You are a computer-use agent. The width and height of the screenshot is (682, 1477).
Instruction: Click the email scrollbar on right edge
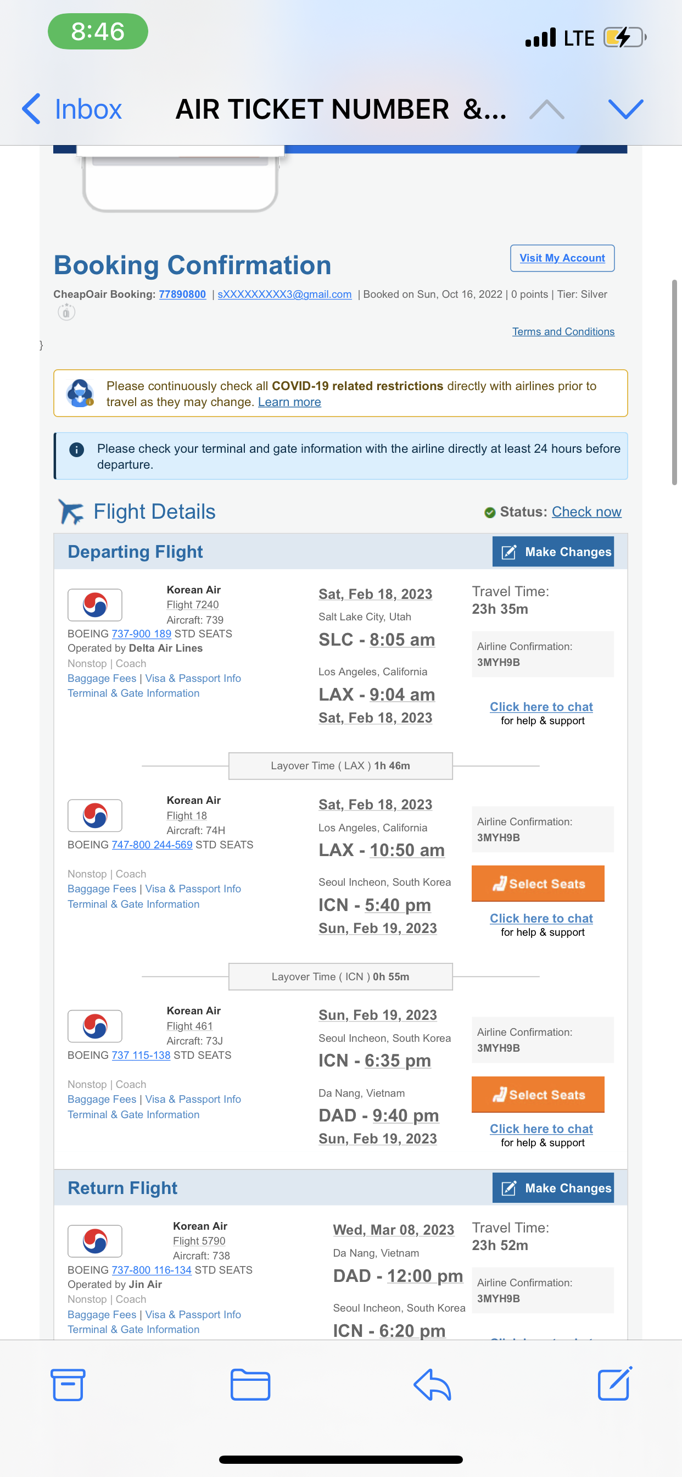[x=674, y=382]
